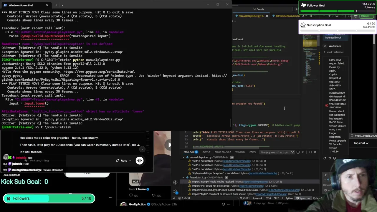Click the scroll-to-bottom chevron in the chat
Screen dimensions: 377x212
(142, 149)
